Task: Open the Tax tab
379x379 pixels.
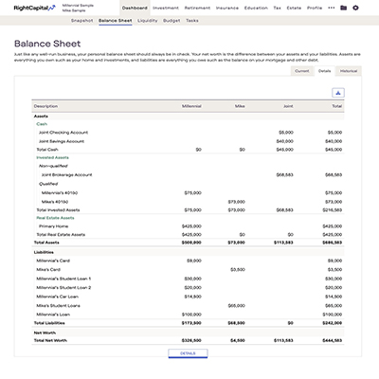Action: coord(277,8)
